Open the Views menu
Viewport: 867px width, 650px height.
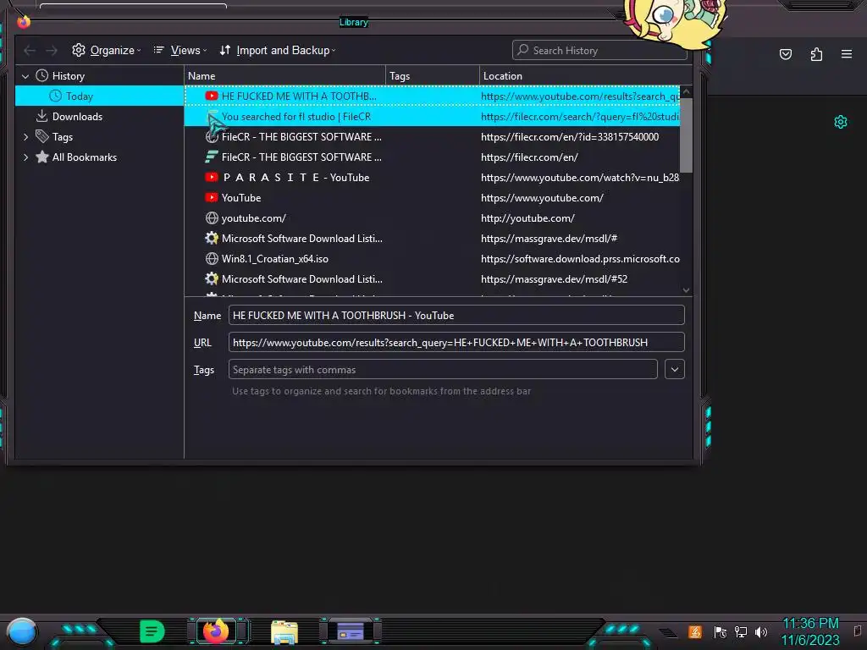(x=179, y=50)
